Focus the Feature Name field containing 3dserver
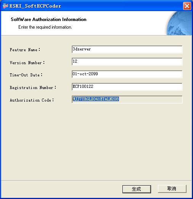193x199 pixels. pos(127,49)
